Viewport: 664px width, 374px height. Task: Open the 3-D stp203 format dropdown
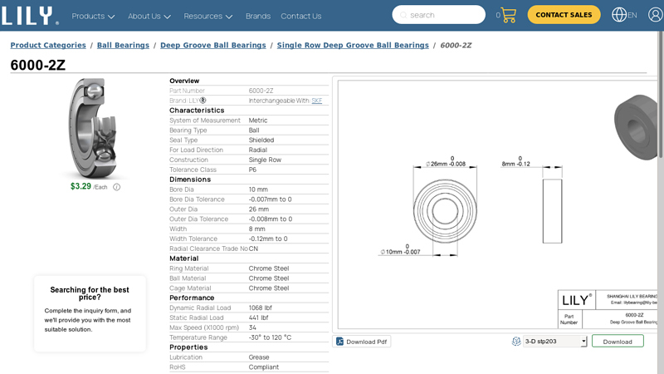[x=554, y=342]
